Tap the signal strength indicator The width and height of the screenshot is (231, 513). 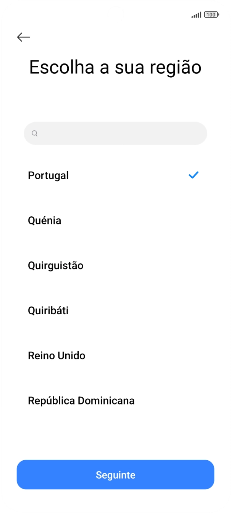(196, 14)
